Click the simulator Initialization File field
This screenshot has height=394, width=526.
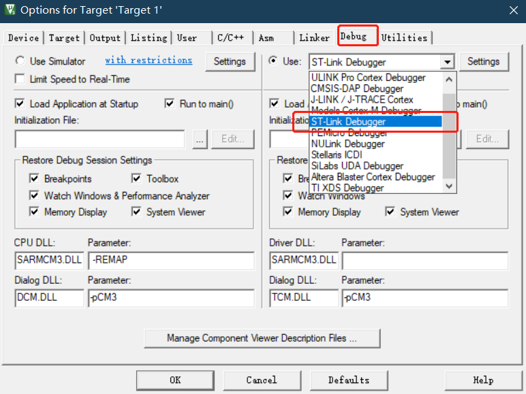tap(99, 139)
